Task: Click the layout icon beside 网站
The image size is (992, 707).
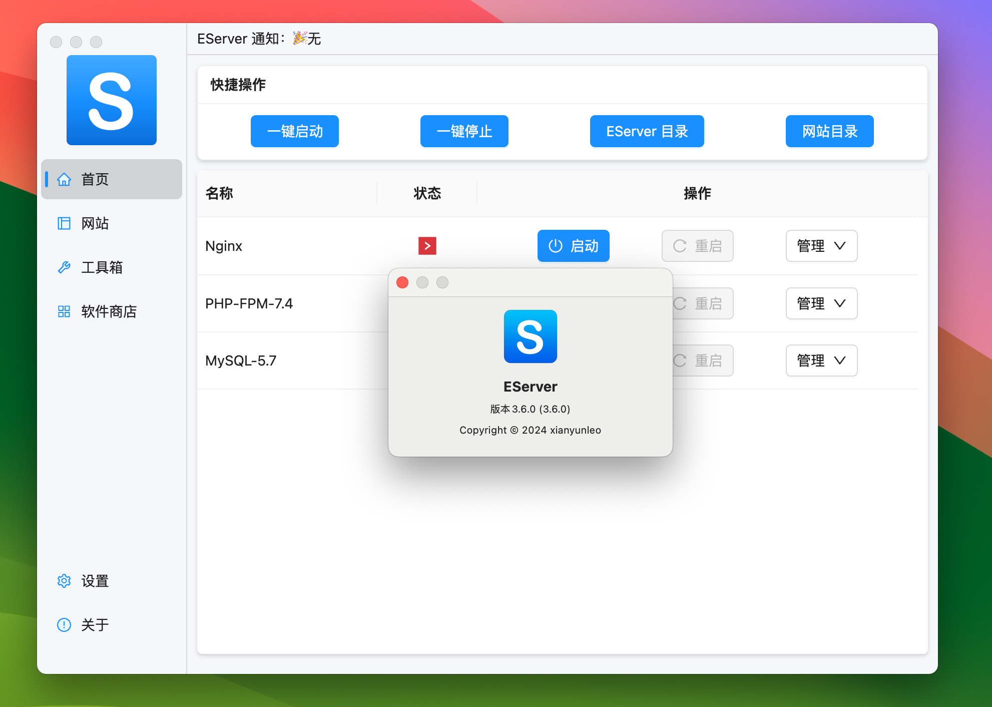Action: 64,223
